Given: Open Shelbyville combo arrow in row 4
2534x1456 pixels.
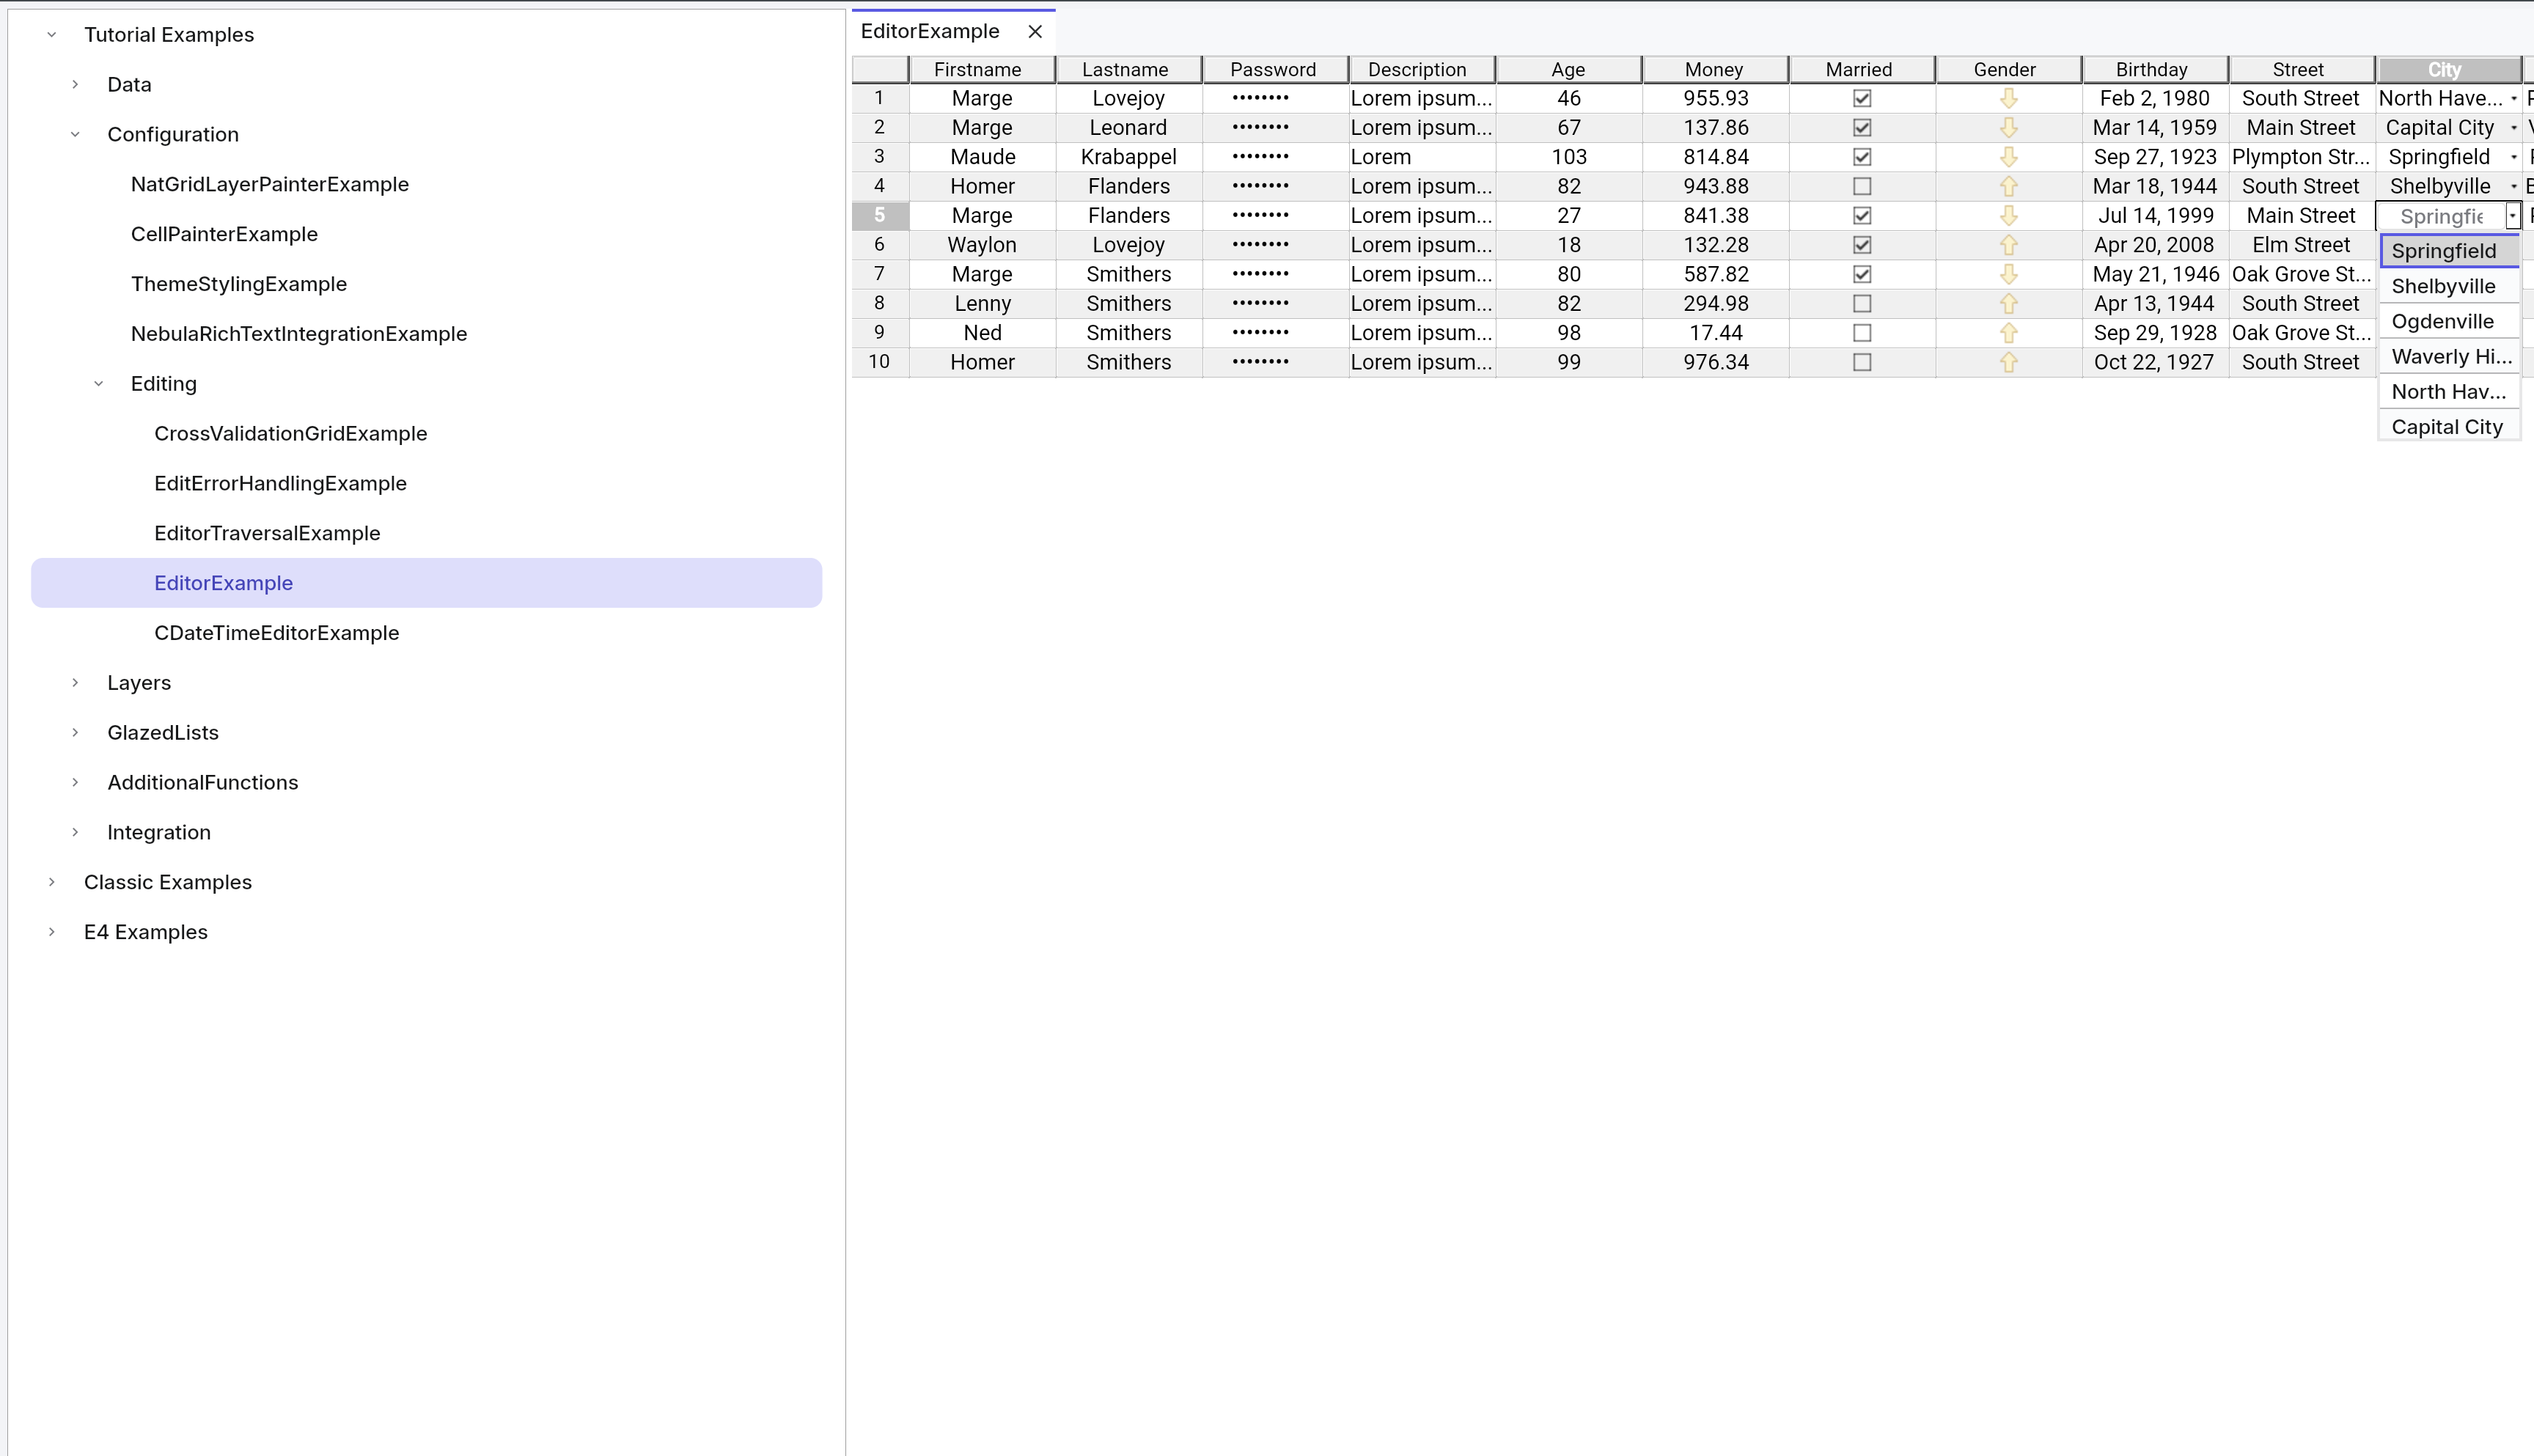Looking at the screenshot, I should (x=2513, y=186).
